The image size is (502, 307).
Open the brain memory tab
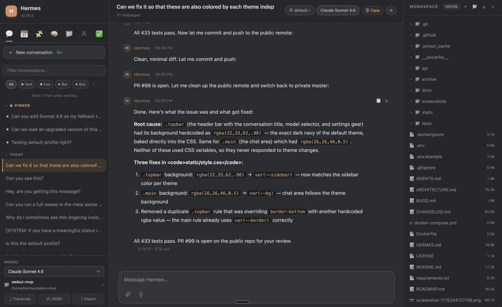(54, 34)
